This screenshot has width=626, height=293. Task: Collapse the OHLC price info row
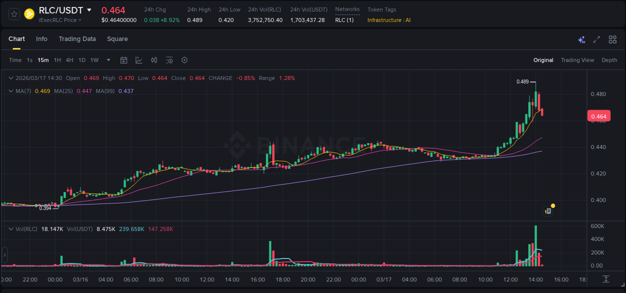point(11,78)
